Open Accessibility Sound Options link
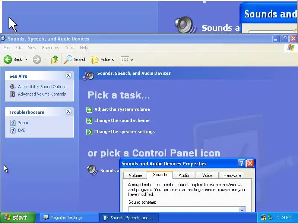 tap(42, 87)
